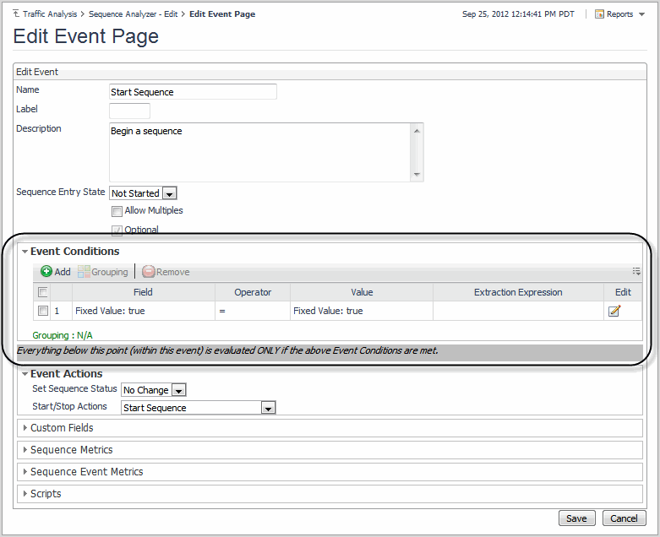Open the edit pencil icon for row 1
The width and height of the screenshot is (660, 537).
pyautogui.click(x=614, y=311)
